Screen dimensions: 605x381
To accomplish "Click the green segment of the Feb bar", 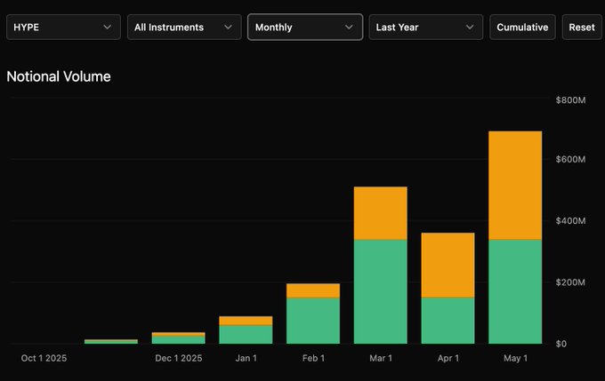I will 313,321.
